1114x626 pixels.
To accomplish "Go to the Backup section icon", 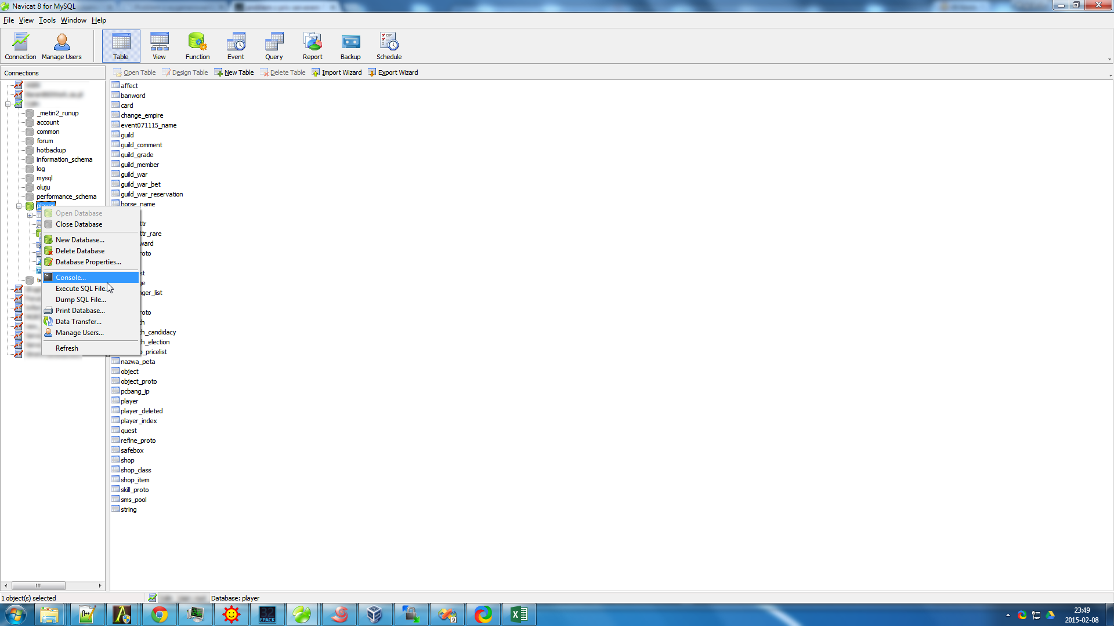I will 350,46.
